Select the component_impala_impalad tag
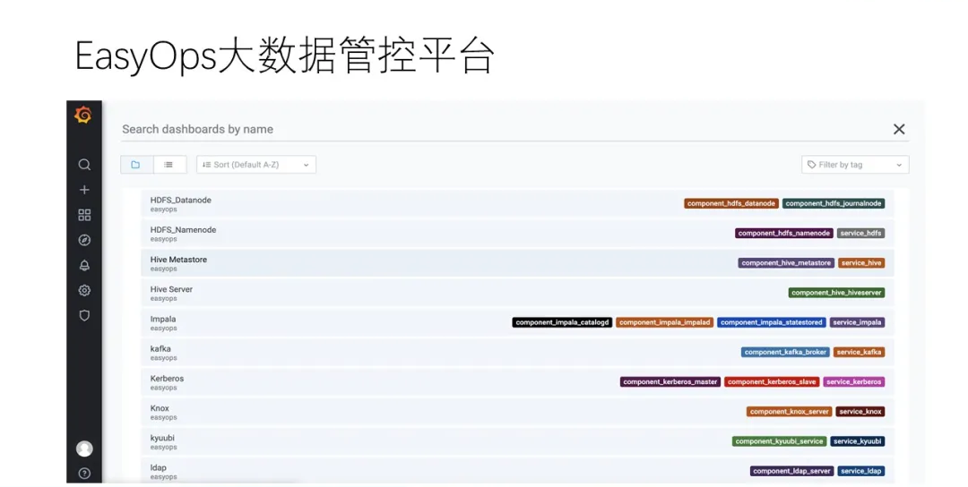This screenshot has height=487, width=968. pyautogui.click(x=665, y=322)
